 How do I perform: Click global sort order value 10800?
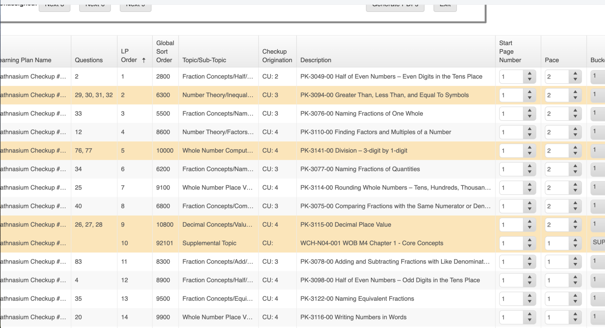pos(165,225)
